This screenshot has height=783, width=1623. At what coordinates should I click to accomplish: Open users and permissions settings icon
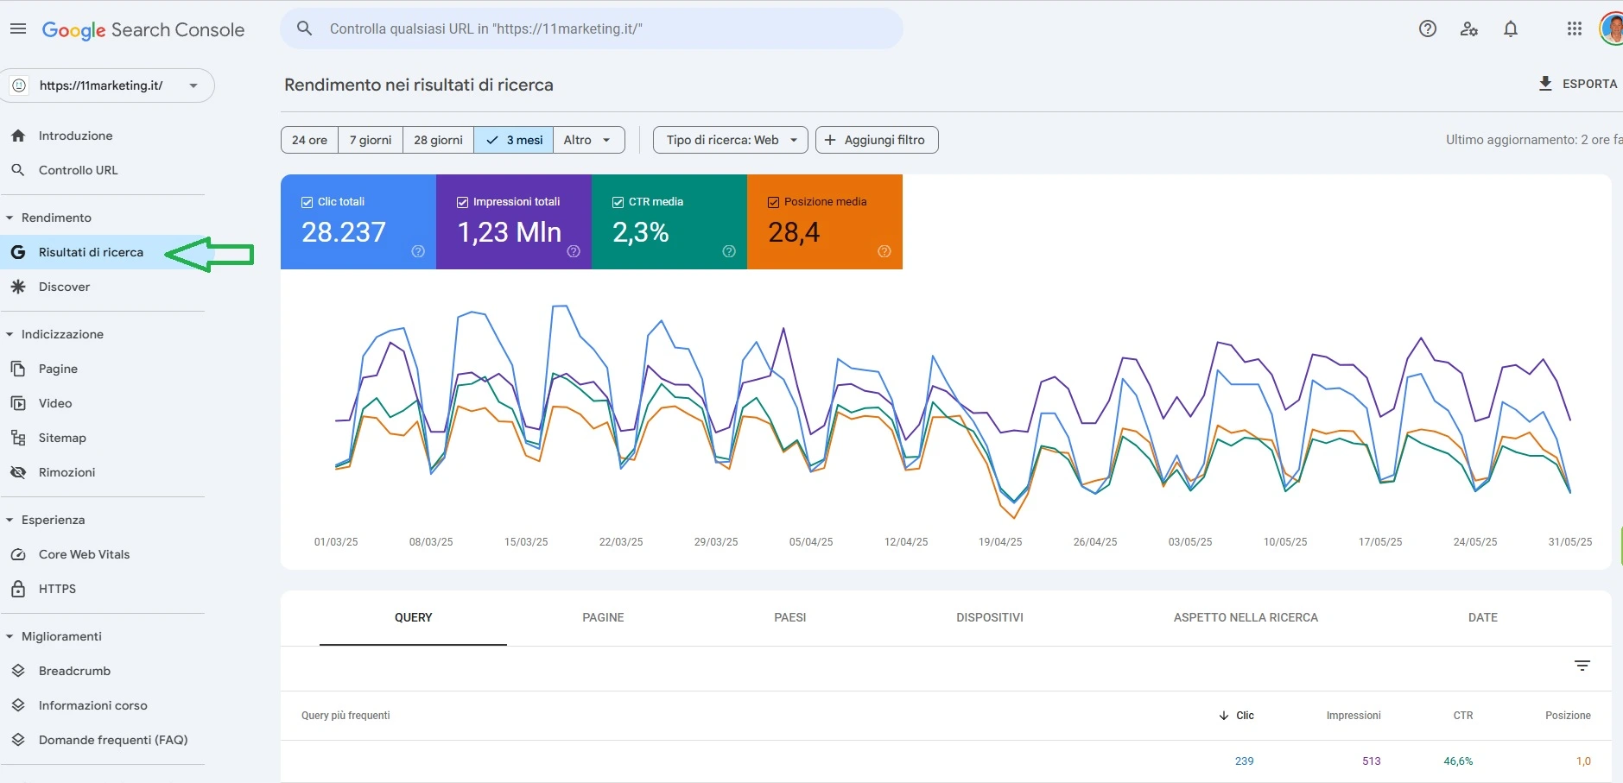(1469, 29)
